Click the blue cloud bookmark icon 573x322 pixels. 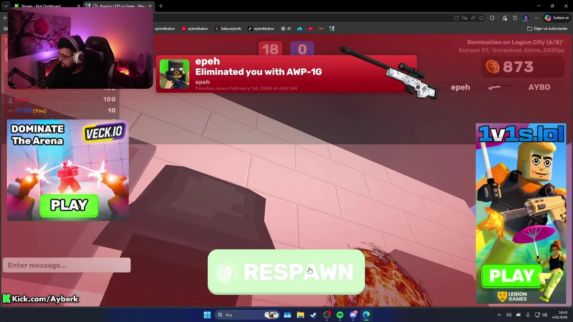click(x=299, y=29)
